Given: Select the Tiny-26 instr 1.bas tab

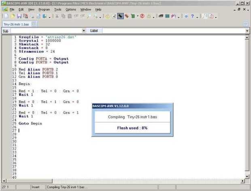Looking at the screenshot, I should (16, 24).
